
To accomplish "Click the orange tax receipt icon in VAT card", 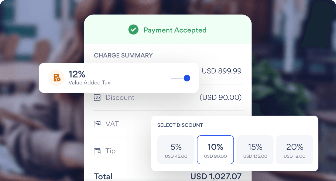I will click(56, 78).
